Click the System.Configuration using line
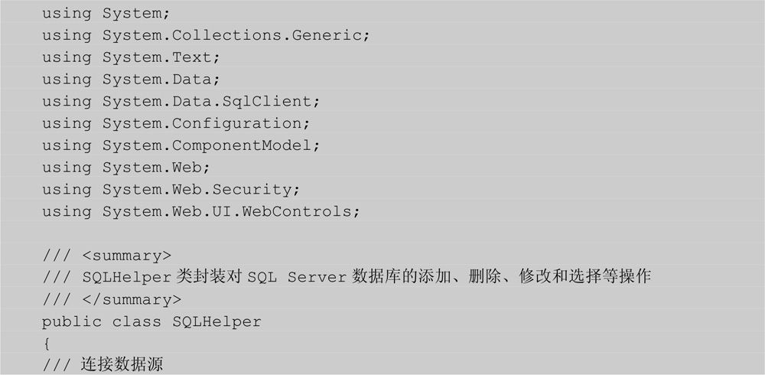The image size is (765, 375). (x=176, y=123)
